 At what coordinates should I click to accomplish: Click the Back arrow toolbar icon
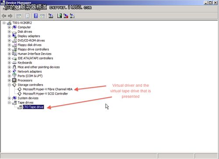4,16
